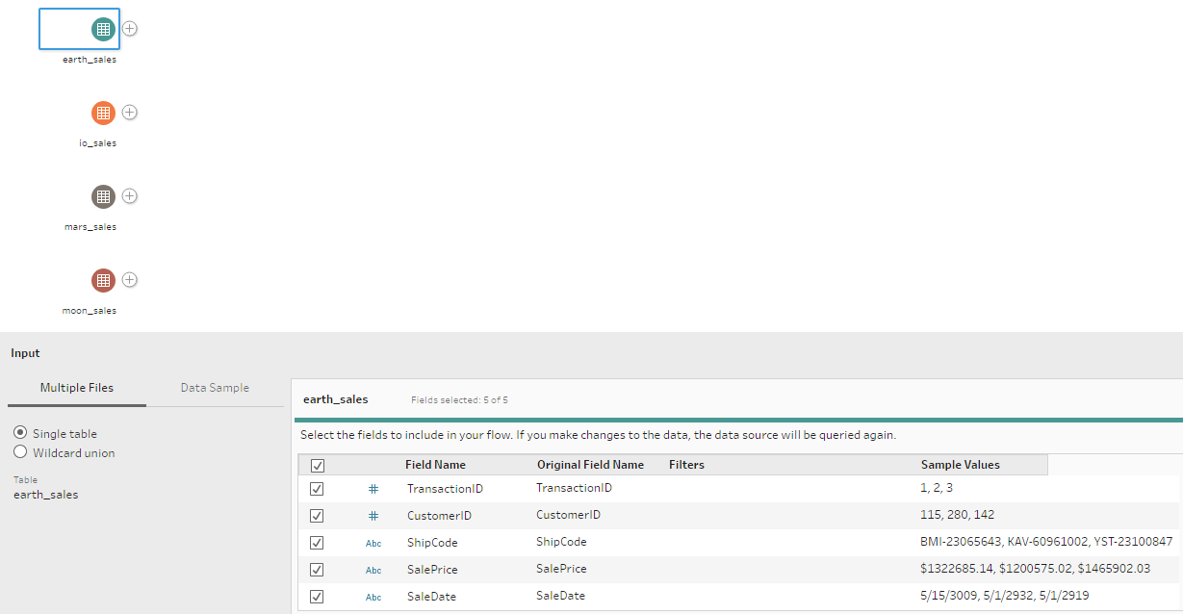The height and width of the screenshot is (614, 1183).
Task: Select the io_sales input step icon
Action: click(102, 113)
